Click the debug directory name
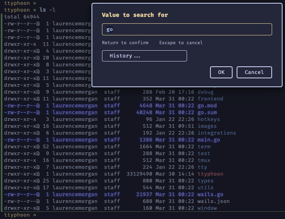The height and width of the screenshot is (219, 285). tap(206, 92)
